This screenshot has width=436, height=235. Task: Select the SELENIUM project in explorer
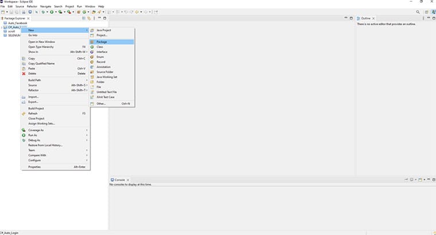(14, 35)
